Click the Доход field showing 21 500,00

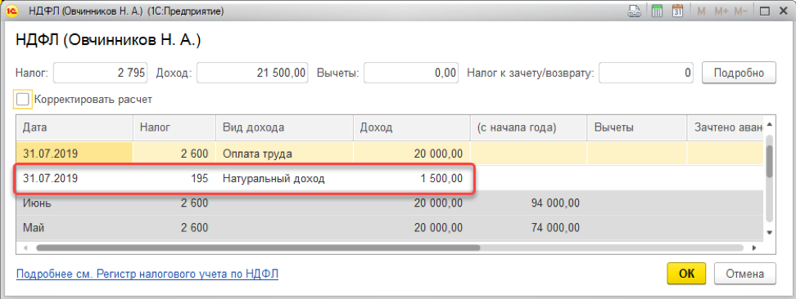[251, 73]
